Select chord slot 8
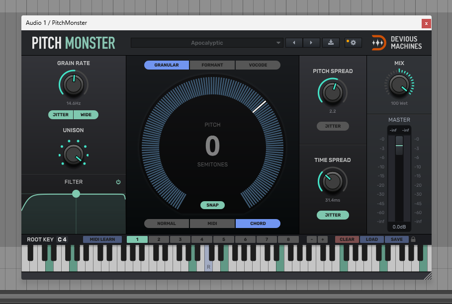 [288, 239]
